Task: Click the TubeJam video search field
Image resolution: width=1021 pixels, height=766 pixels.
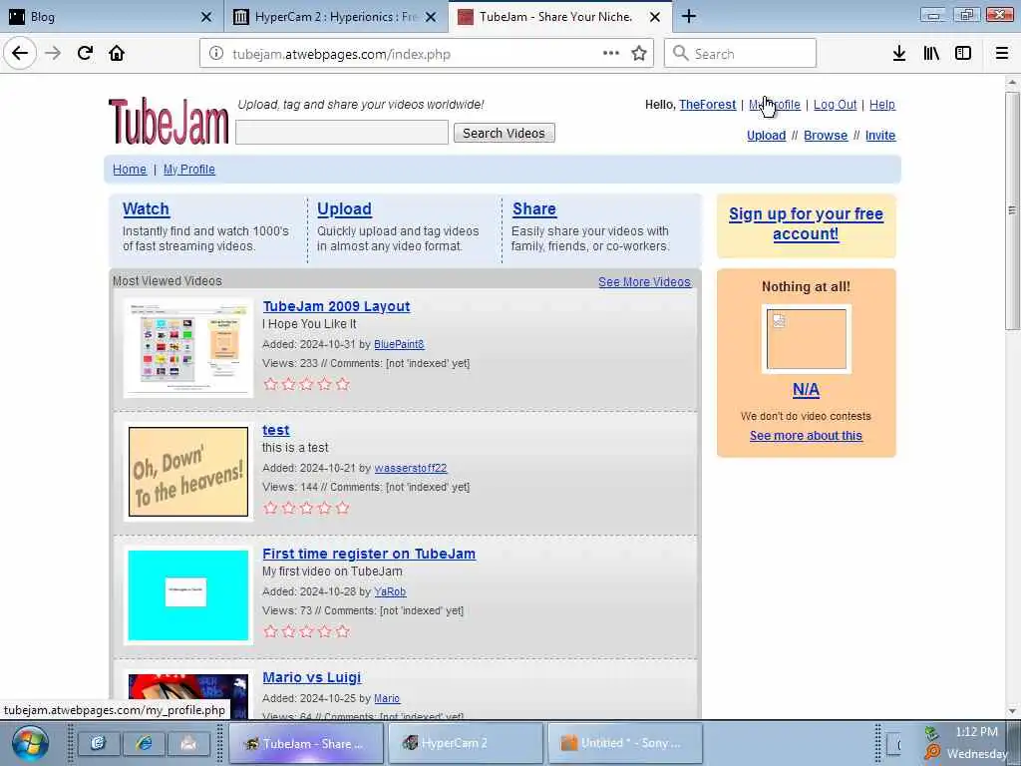Action: pyautogui.click(x=342, y=133)
